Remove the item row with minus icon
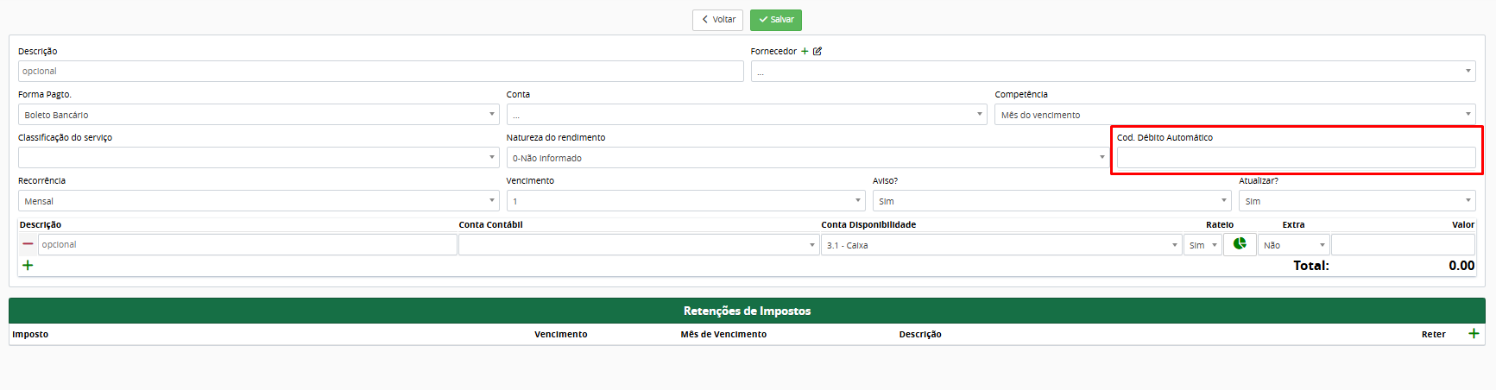1496x390 pixels. point(28,244)
